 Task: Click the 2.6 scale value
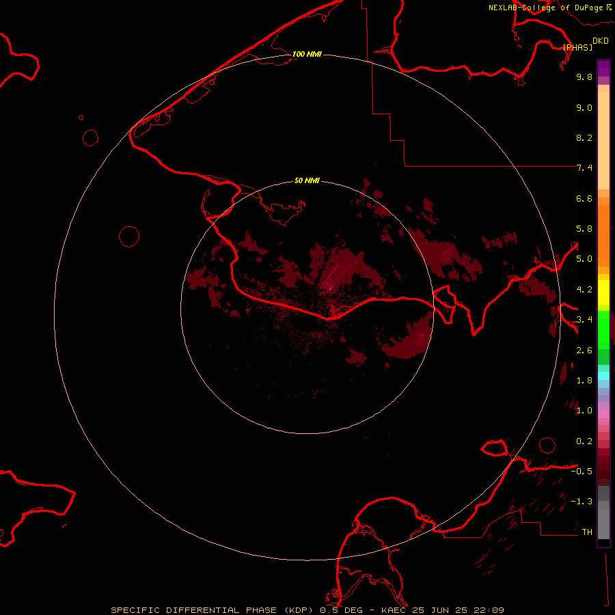584,351
